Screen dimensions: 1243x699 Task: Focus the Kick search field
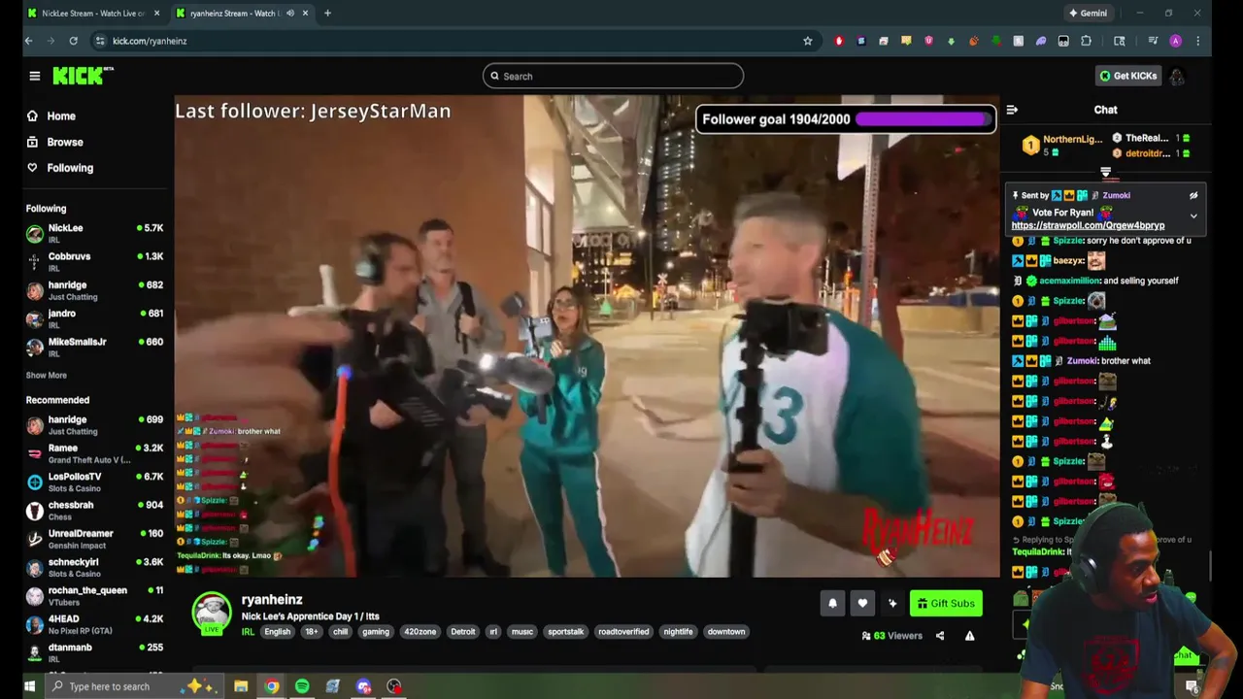(613, 76)
